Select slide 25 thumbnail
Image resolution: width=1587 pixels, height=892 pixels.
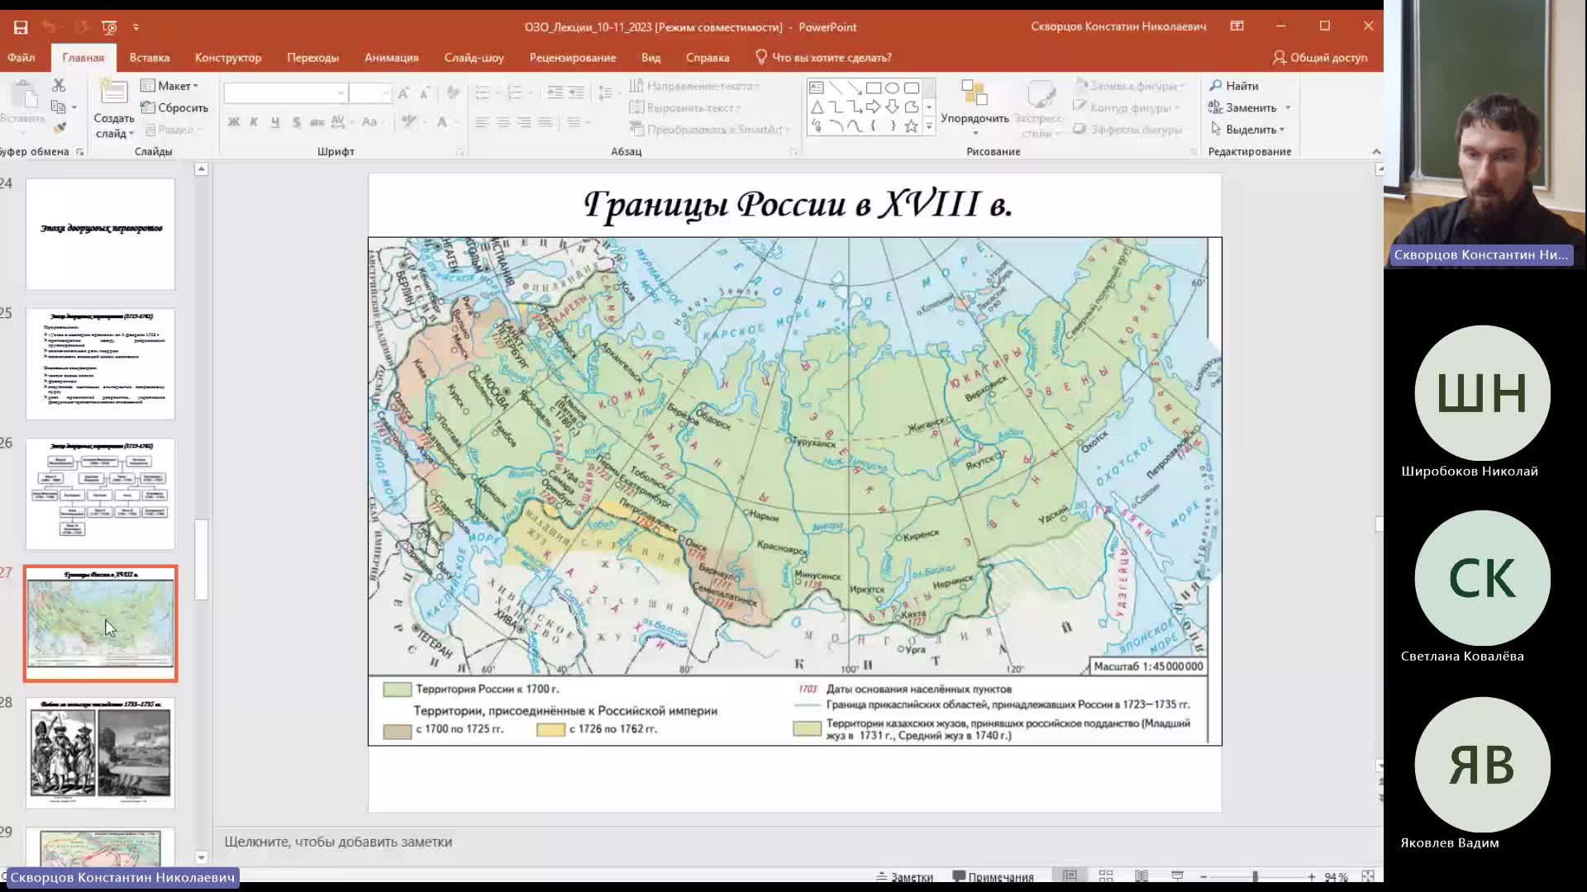point(100,364)
